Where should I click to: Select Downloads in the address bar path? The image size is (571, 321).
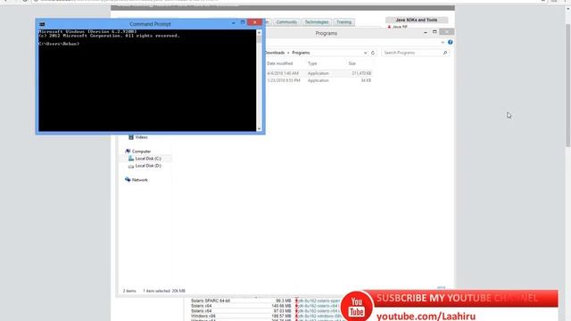(x=275, y=53)
